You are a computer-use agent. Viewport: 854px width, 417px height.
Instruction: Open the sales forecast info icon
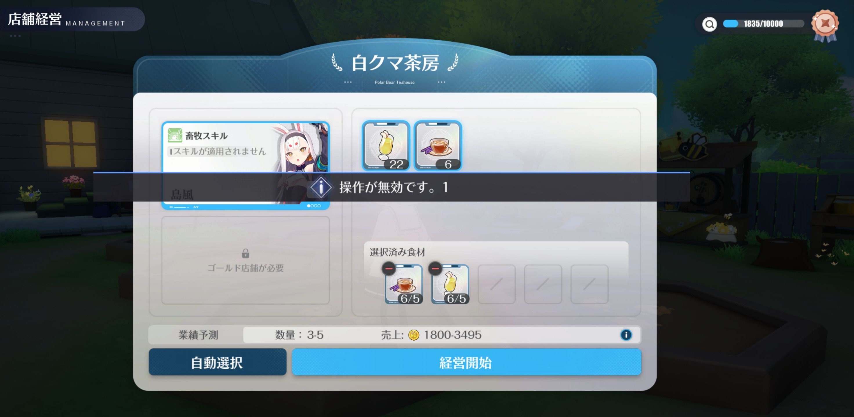click(626, 335)
